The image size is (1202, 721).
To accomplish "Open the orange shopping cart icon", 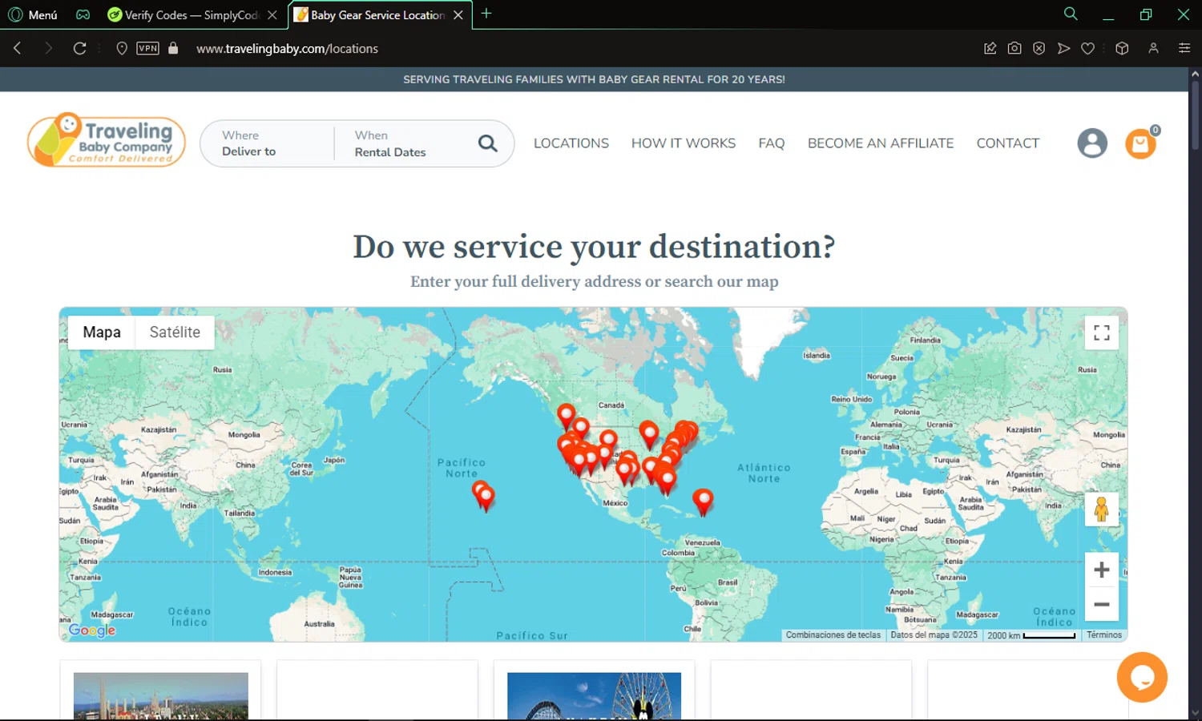I will 1140,143.
